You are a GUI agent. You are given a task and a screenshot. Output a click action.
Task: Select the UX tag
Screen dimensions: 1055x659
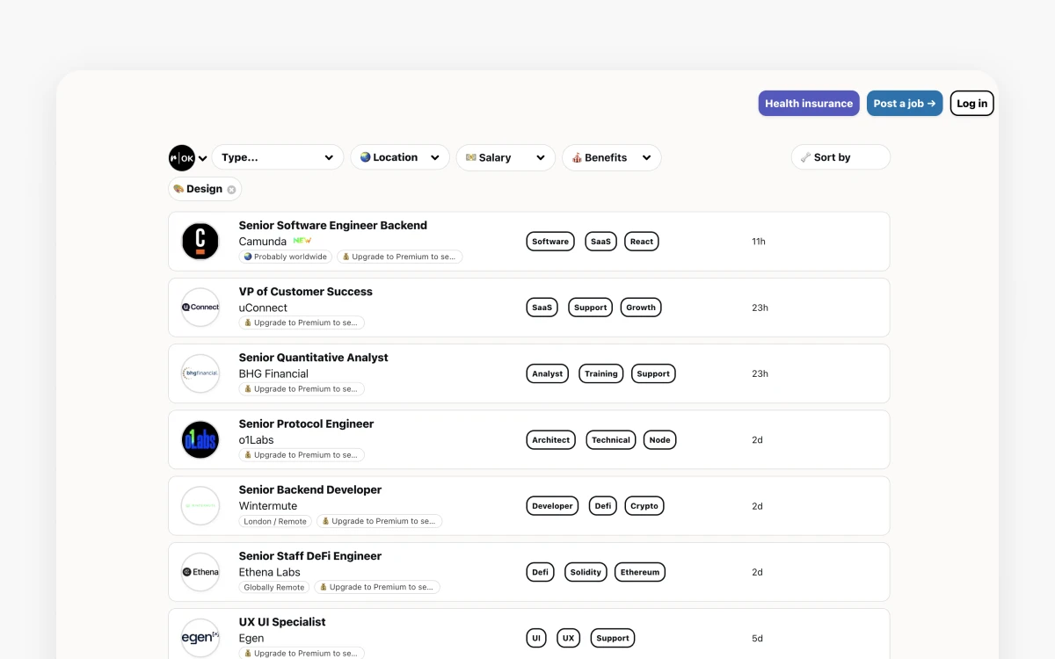point(569,638)
